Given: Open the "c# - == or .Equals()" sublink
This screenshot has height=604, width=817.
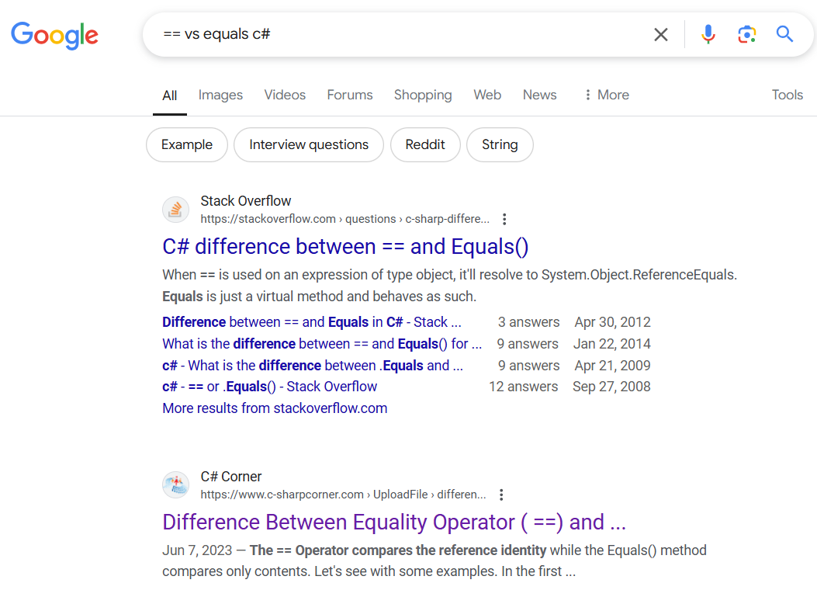Looking at the screenshot, I should (270, 387).
